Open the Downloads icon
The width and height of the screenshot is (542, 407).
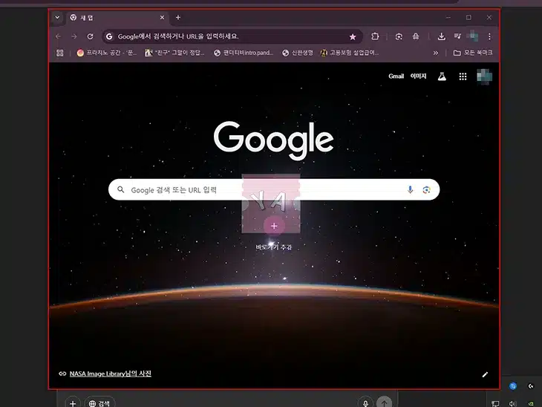442,36
